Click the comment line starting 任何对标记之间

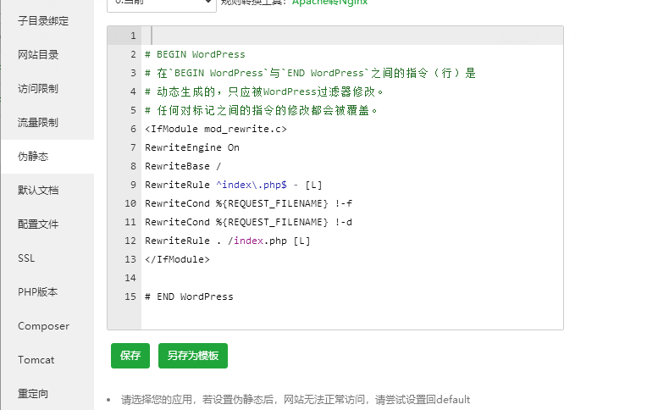click(261, 110)
